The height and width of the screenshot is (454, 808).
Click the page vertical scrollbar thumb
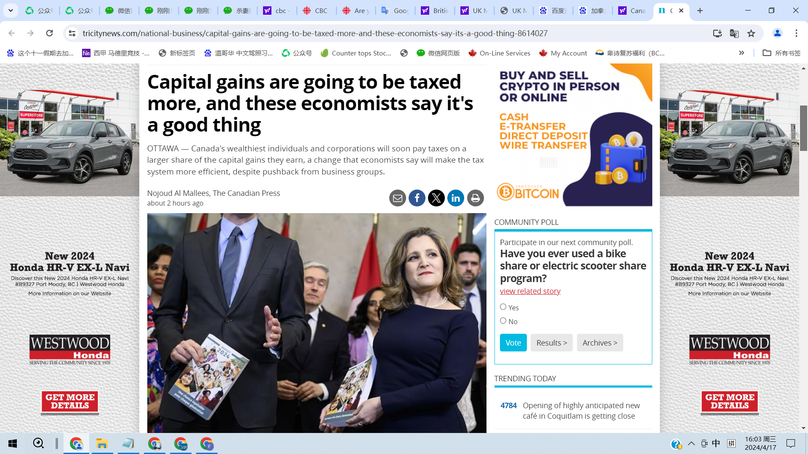click(x=803, y=128)
